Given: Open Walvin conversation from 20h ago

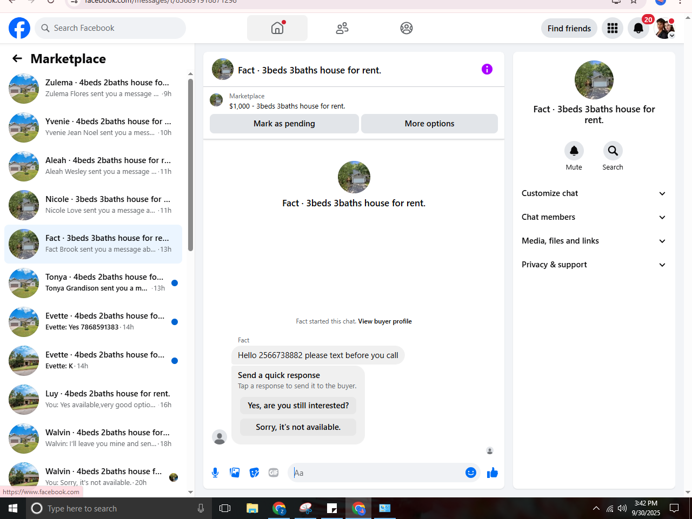Looking at the screenshot, I should tap(93, 477).
